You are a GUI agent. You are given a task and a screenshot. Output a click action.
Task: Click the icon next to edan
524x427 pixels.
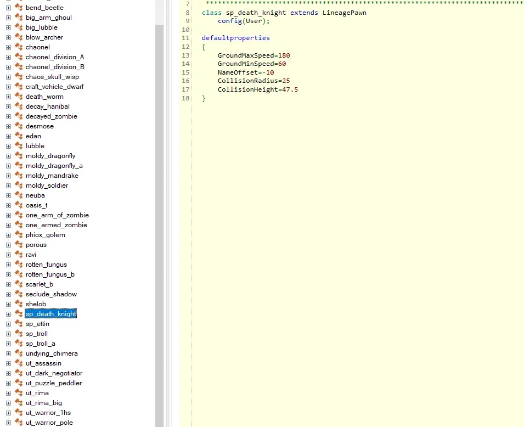pos(19,136)
